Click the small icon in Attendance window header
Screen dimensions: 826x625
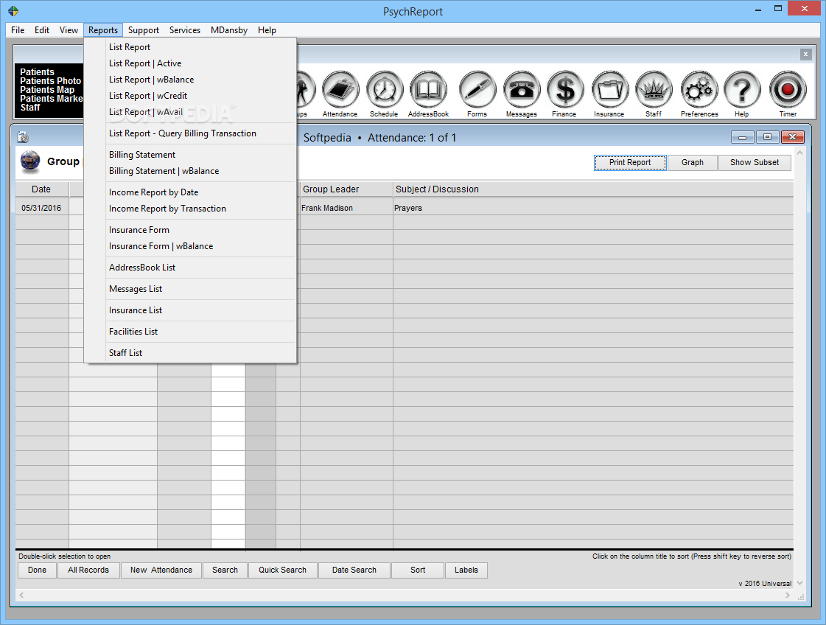coord(23,138)
